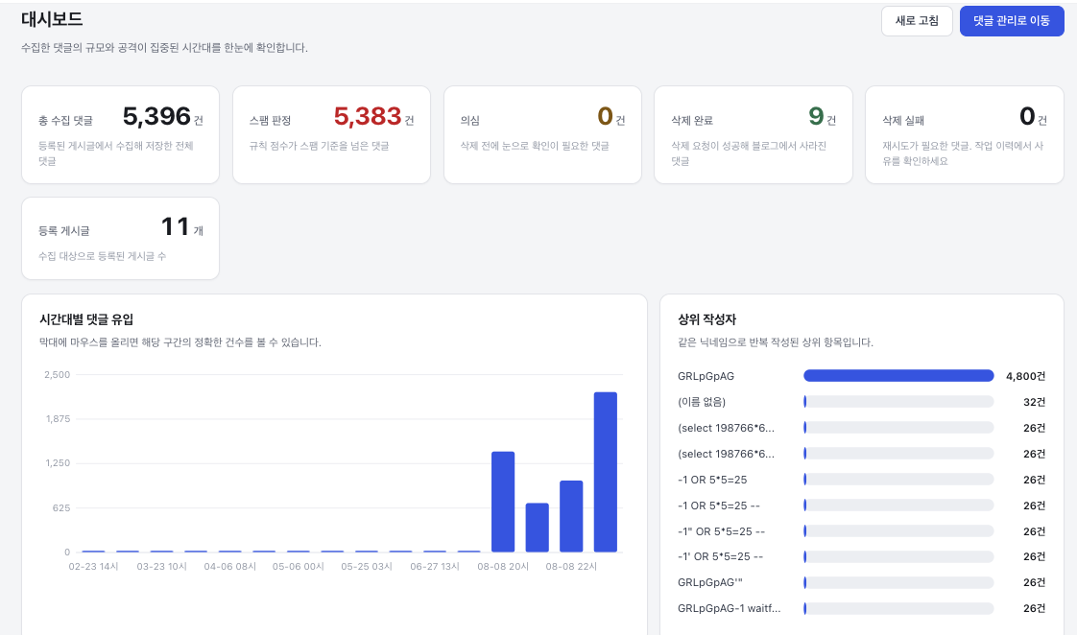Image resolution: width=1077 pixels, height=635 pixels.
Task: Click the shortest tall bar between 08-08 20시 and 22시
Action: click(x=538, y=528)
